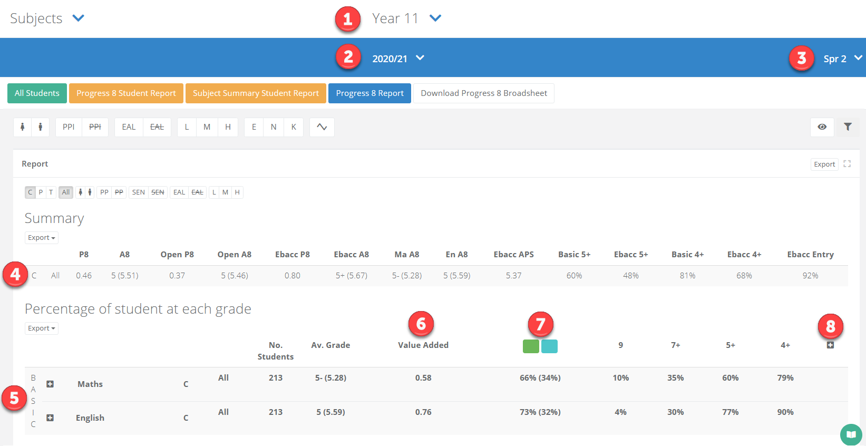
Task: Click Export button in Report header
Action: tap(824, 164)
